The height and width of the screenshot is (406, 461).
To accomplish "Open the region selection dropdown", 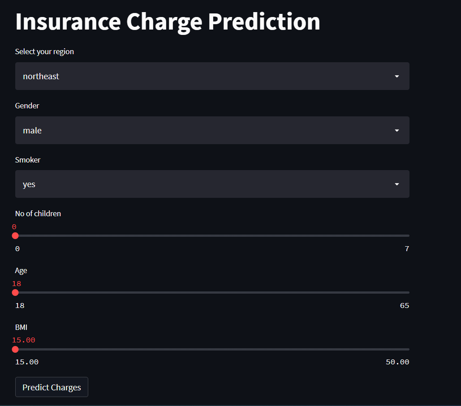I will point(212,76).
